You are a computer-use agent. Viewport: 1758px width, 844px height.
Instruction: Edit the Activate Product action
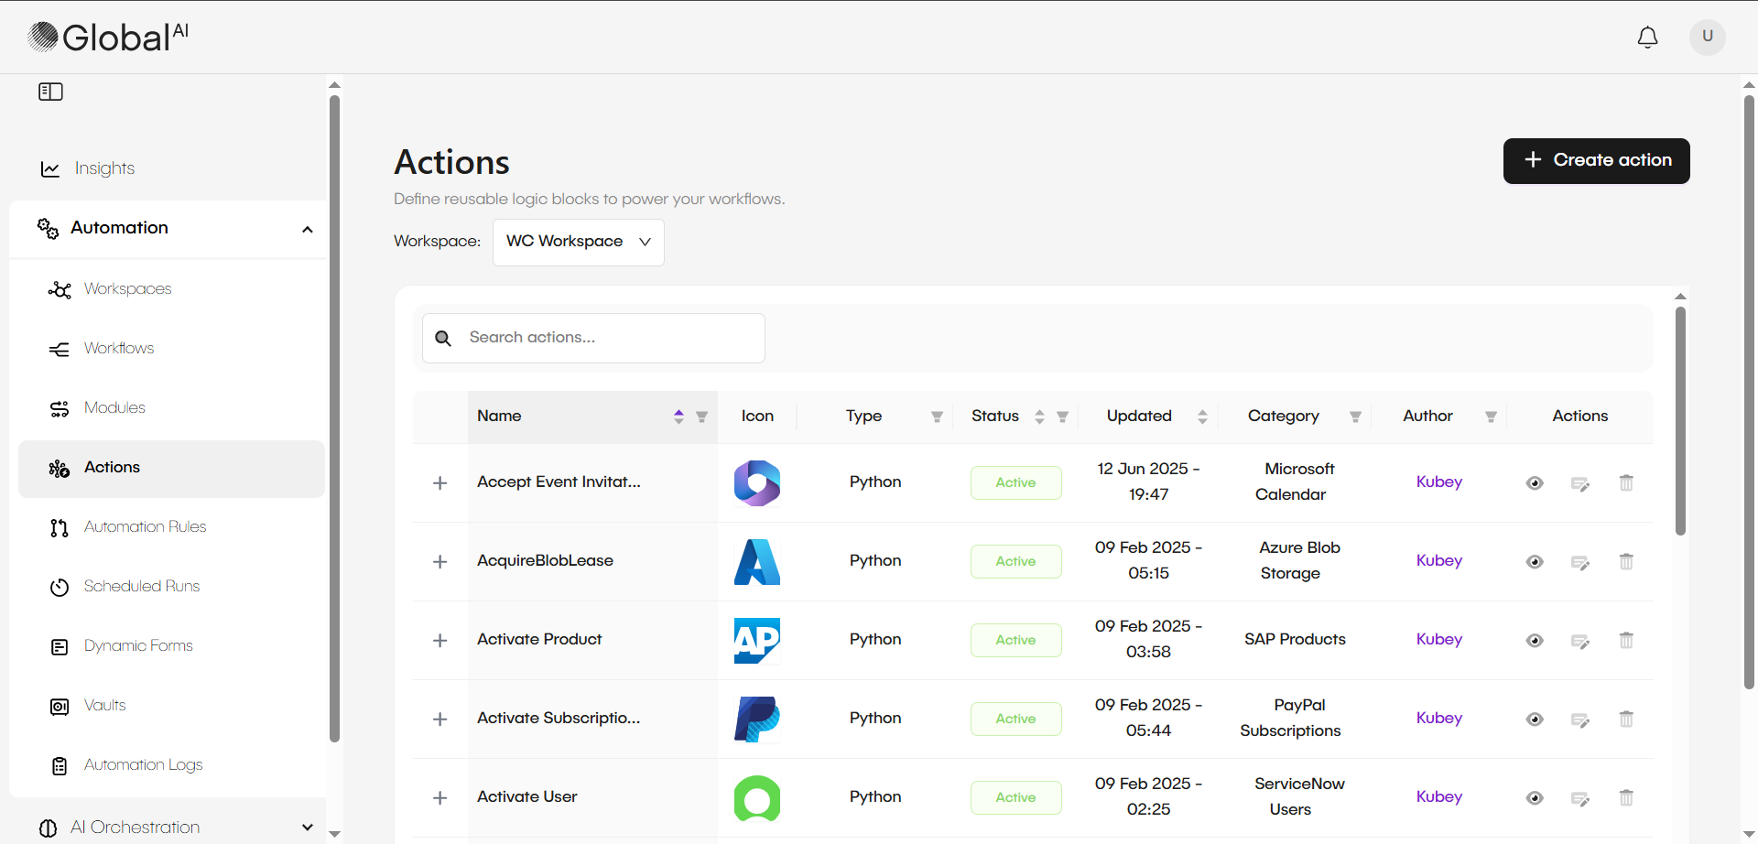(1579, 641)
